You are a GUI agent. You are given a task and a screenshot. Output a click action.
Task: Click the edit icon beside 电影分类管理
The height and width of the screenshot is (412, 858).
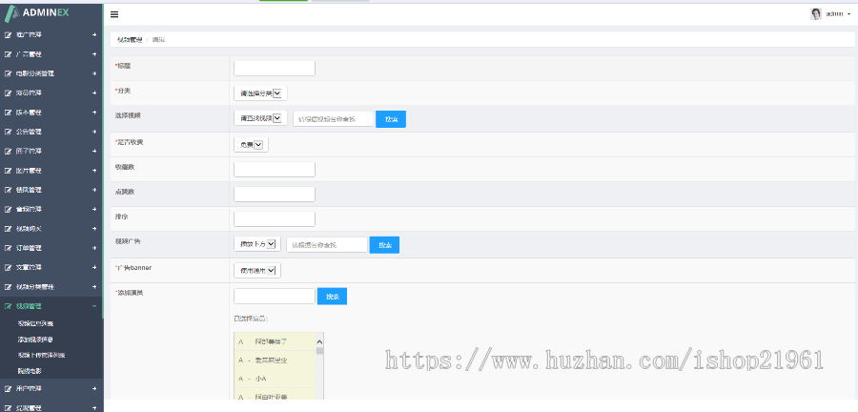tap(8, 73)
